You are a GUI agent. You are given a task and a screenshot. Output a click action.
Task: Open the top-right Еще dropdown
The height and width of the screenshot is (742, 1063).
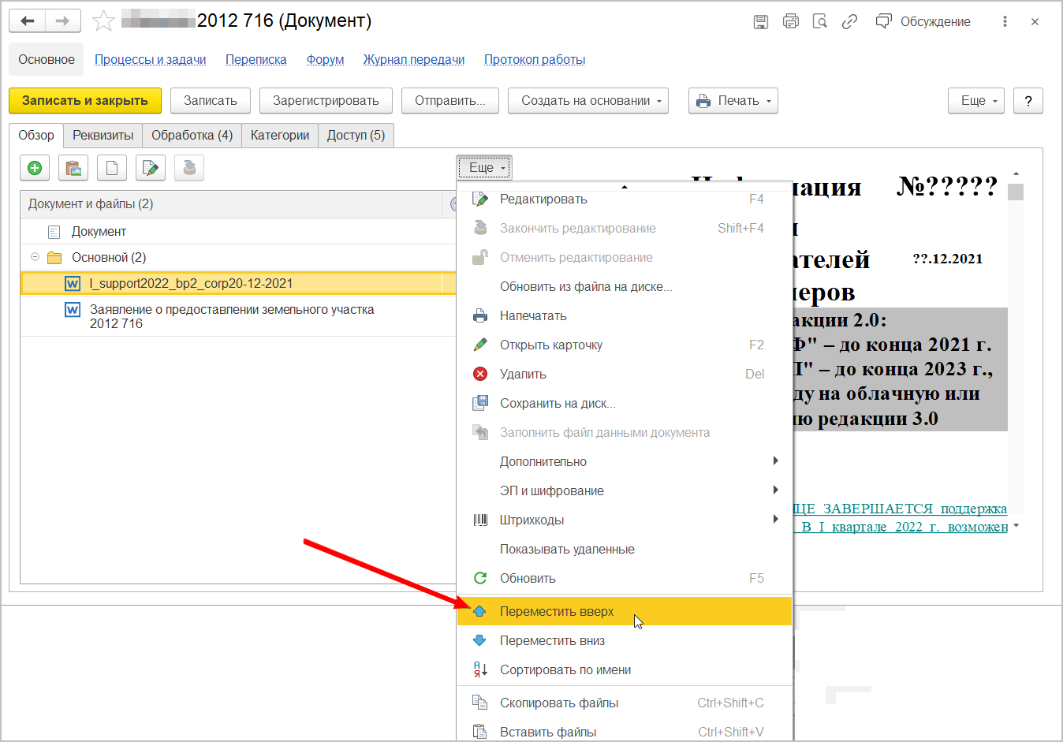(x=976, y=101)
